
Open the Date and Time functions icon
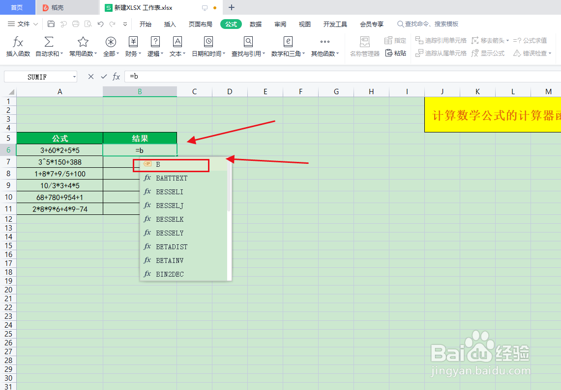tap(208, 42)
